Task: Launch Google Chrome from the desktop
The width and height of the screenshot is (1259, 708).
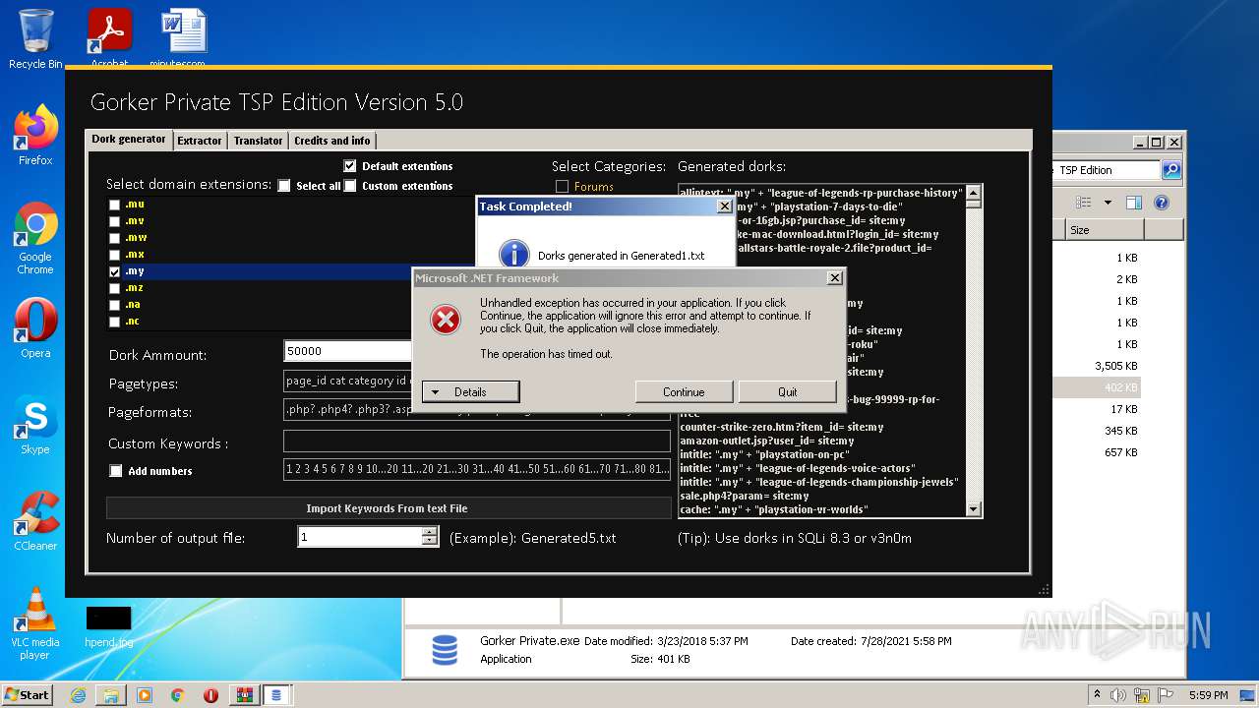Action: coord(35,237)
